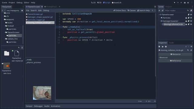Collapse the weapons folder in the FileSystem tree
Image resolution: width=194 pixels, height=109 pixels.
coord(3,19)
